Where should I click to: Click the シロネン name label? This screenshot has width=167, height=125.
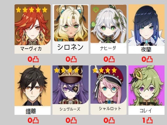point(70,47)
